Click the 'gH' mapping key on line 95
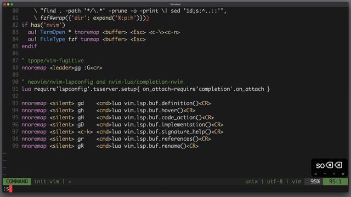 tap(81, 117)
